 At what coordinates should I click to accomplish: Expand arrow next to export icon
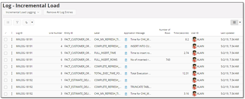(x=32, y=22)
